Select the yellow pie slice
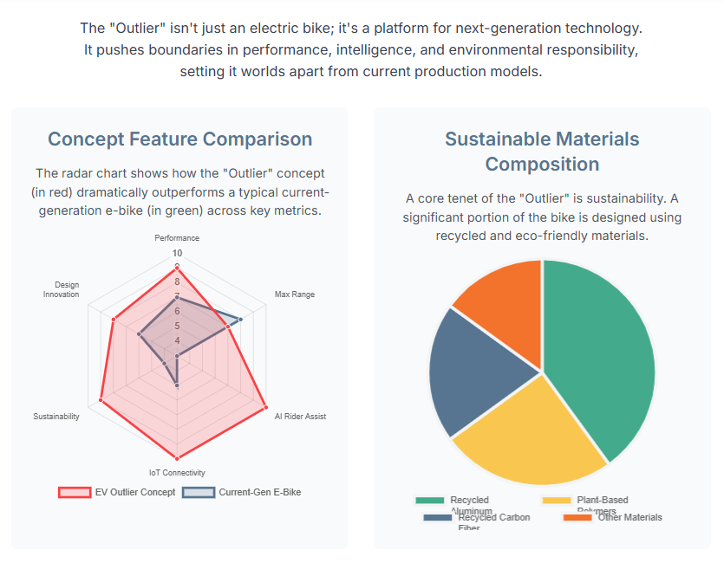The image size is (724, 563). [x=529, y=433]
